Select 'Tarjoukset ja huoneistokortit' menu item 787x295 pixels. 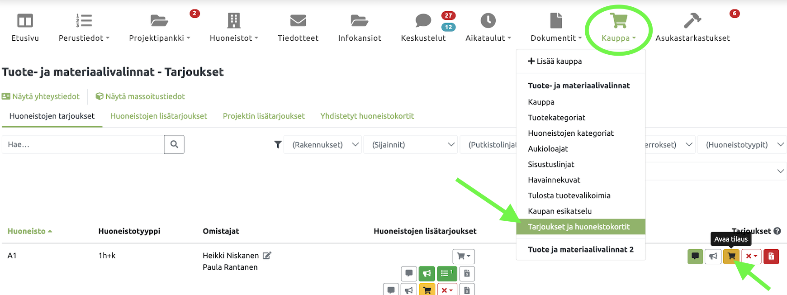tap(578, 227)
